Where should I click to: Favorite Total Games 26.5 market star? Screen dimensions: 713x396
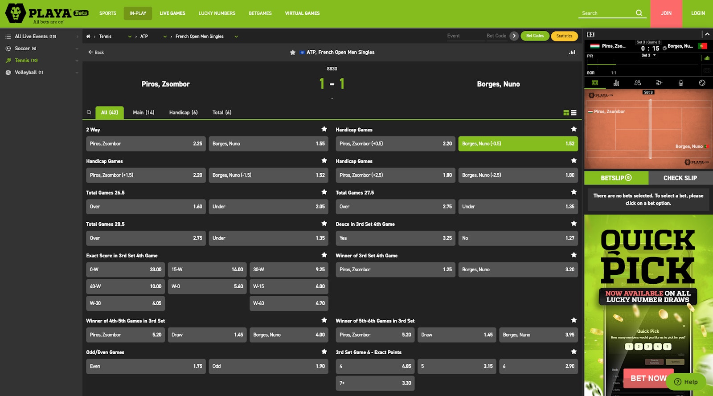(324, 192)
